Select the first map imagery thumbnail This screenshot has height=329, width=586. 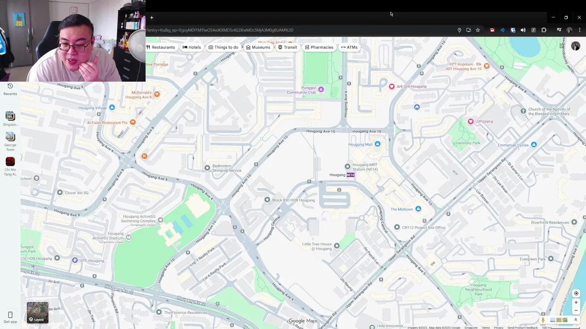click(x=553, y=320)
